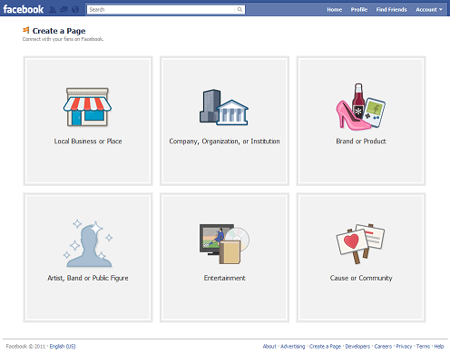Click the Create a Page heading text

click(x=59, y=31)
